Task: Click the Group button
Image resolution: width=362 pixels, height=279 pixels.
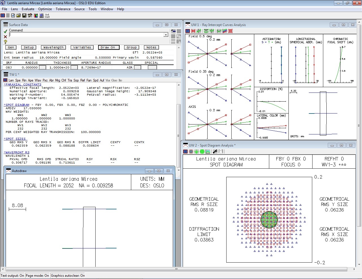Action: coord(132,47)
